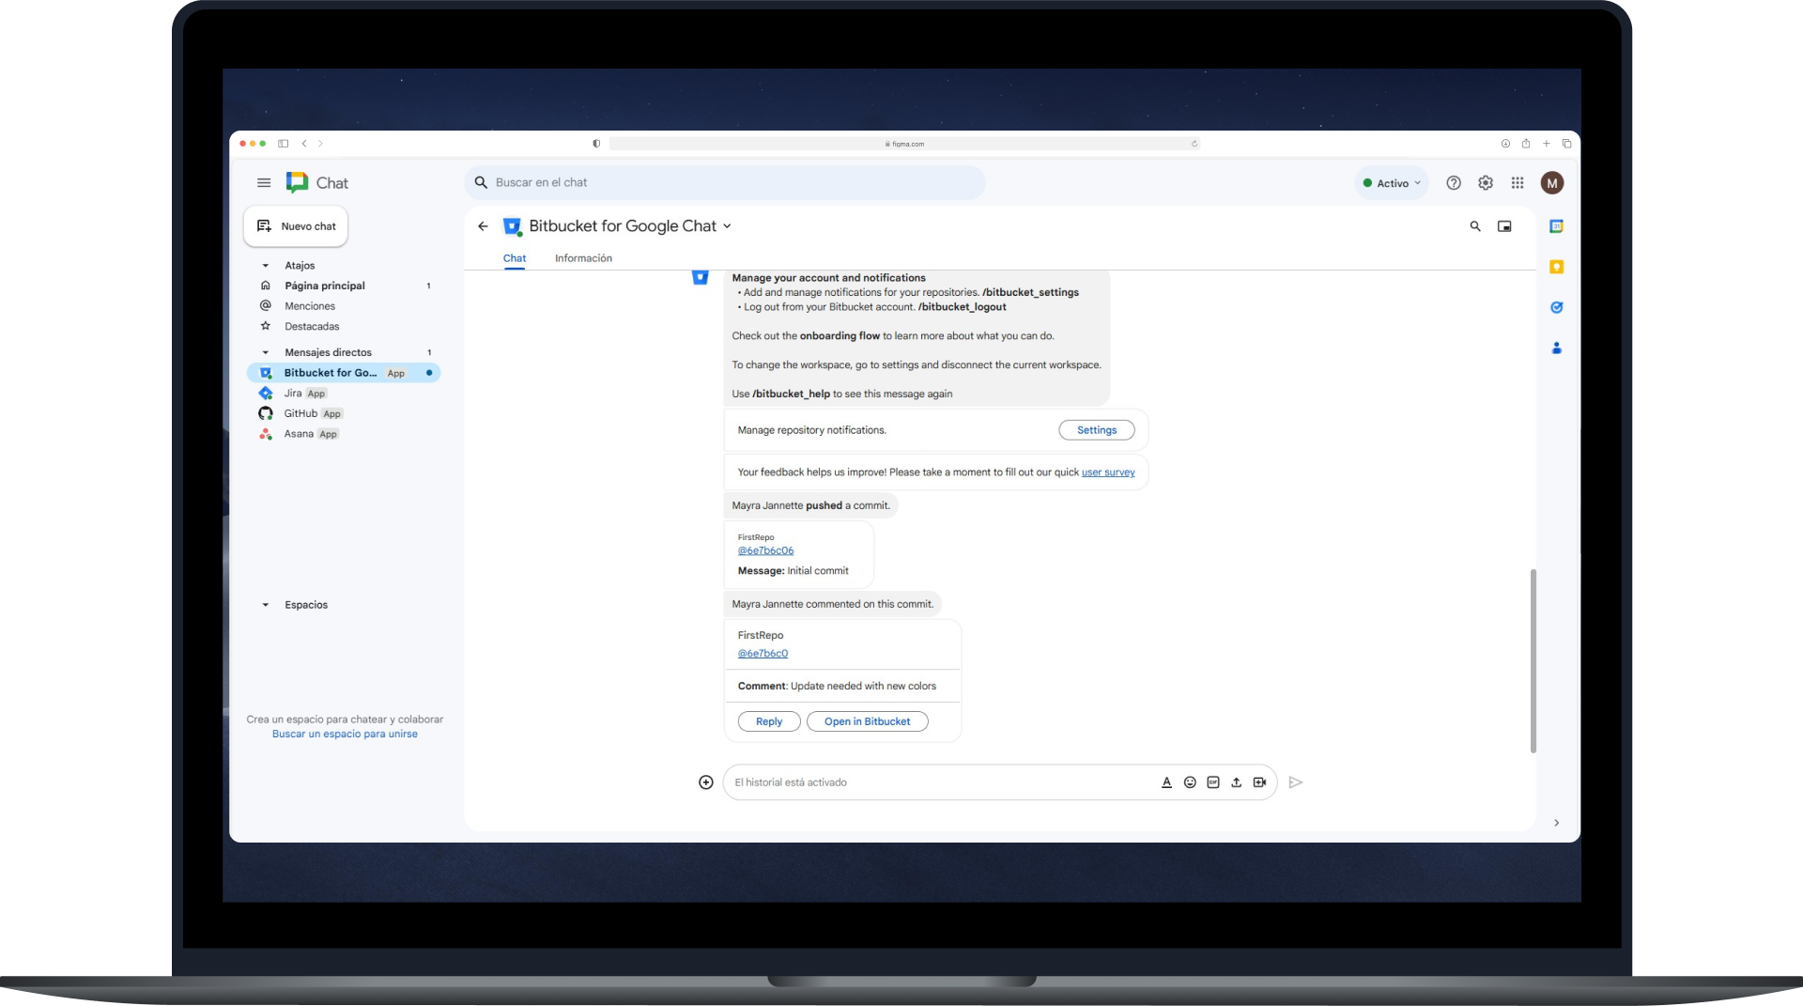
Task: Reload the page from address bar
Action: pyautogui.click(x=1194, y=144)
